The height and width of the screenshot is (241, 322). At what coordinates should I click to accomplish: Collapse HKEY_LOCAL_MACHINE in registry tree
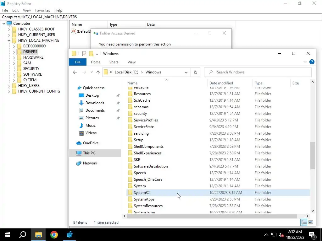[9, 40]
